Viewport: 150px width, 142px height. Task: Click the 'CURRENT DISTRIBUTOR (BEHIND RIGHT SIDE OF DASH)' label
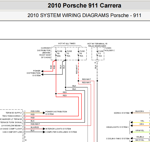[44, 53]
